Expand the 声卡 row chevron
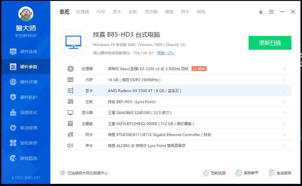This screenshot has height=186, width=302. [x=285, y=146]
